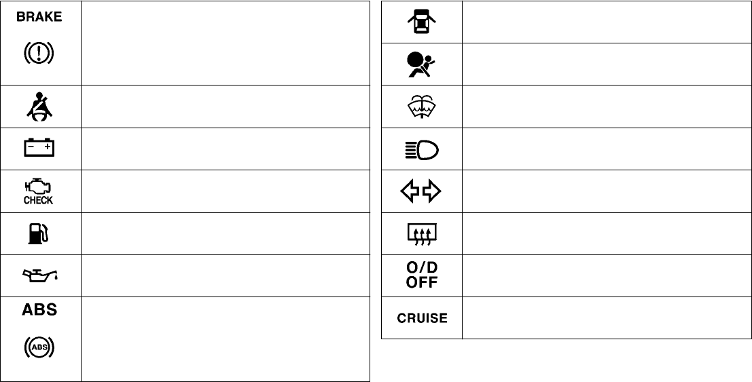
Task: Select the CRUISE indicator label
Action: [x=422, y=318]
